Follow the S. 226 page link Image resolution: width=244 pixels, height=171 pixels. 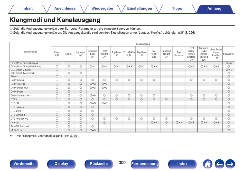pyautogui.click(x=190, y=33)
